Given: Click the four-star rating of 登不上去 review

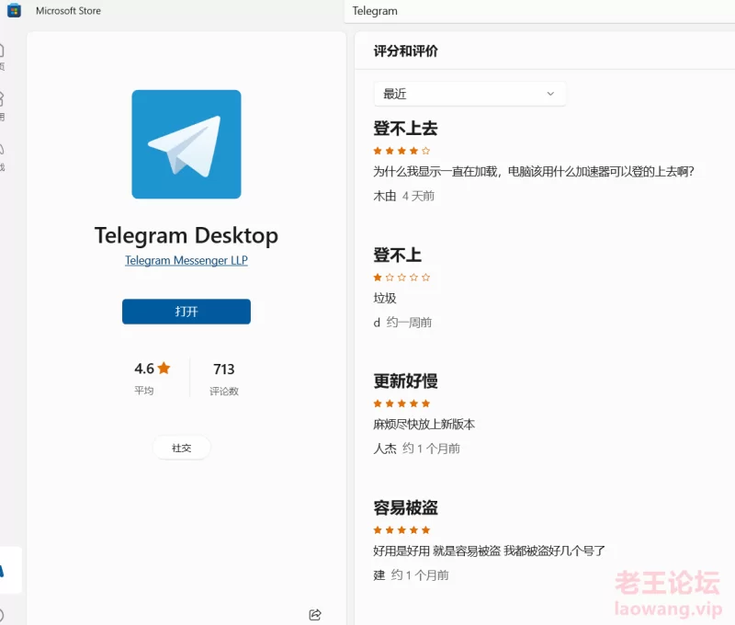Looking at the screenshot, I should point(401,151).
